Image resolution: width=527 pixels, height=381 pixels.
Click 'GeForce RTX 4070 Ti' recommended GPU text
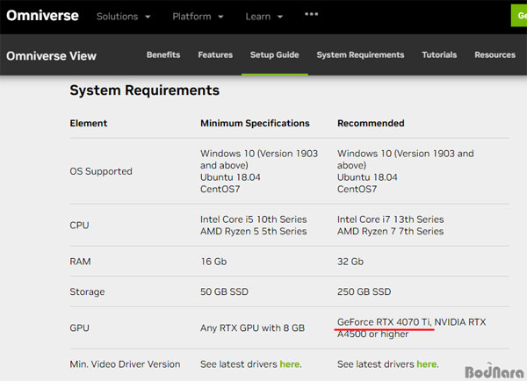pyautogui.click(x=385, y=322)
